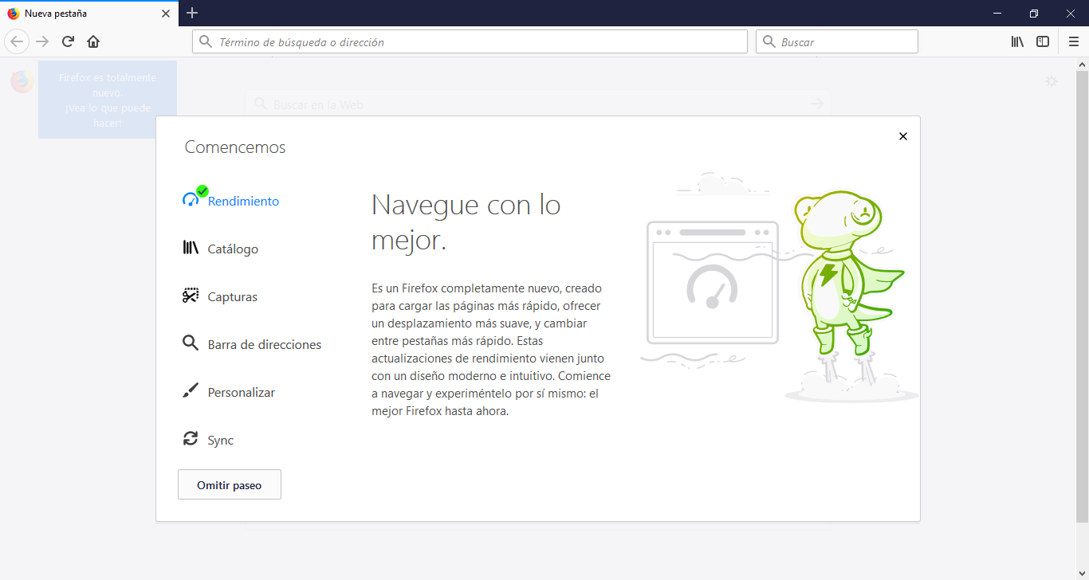Focus the address bar URL field
Viewport: 1089px width, 580px height.
pos(470,41)
